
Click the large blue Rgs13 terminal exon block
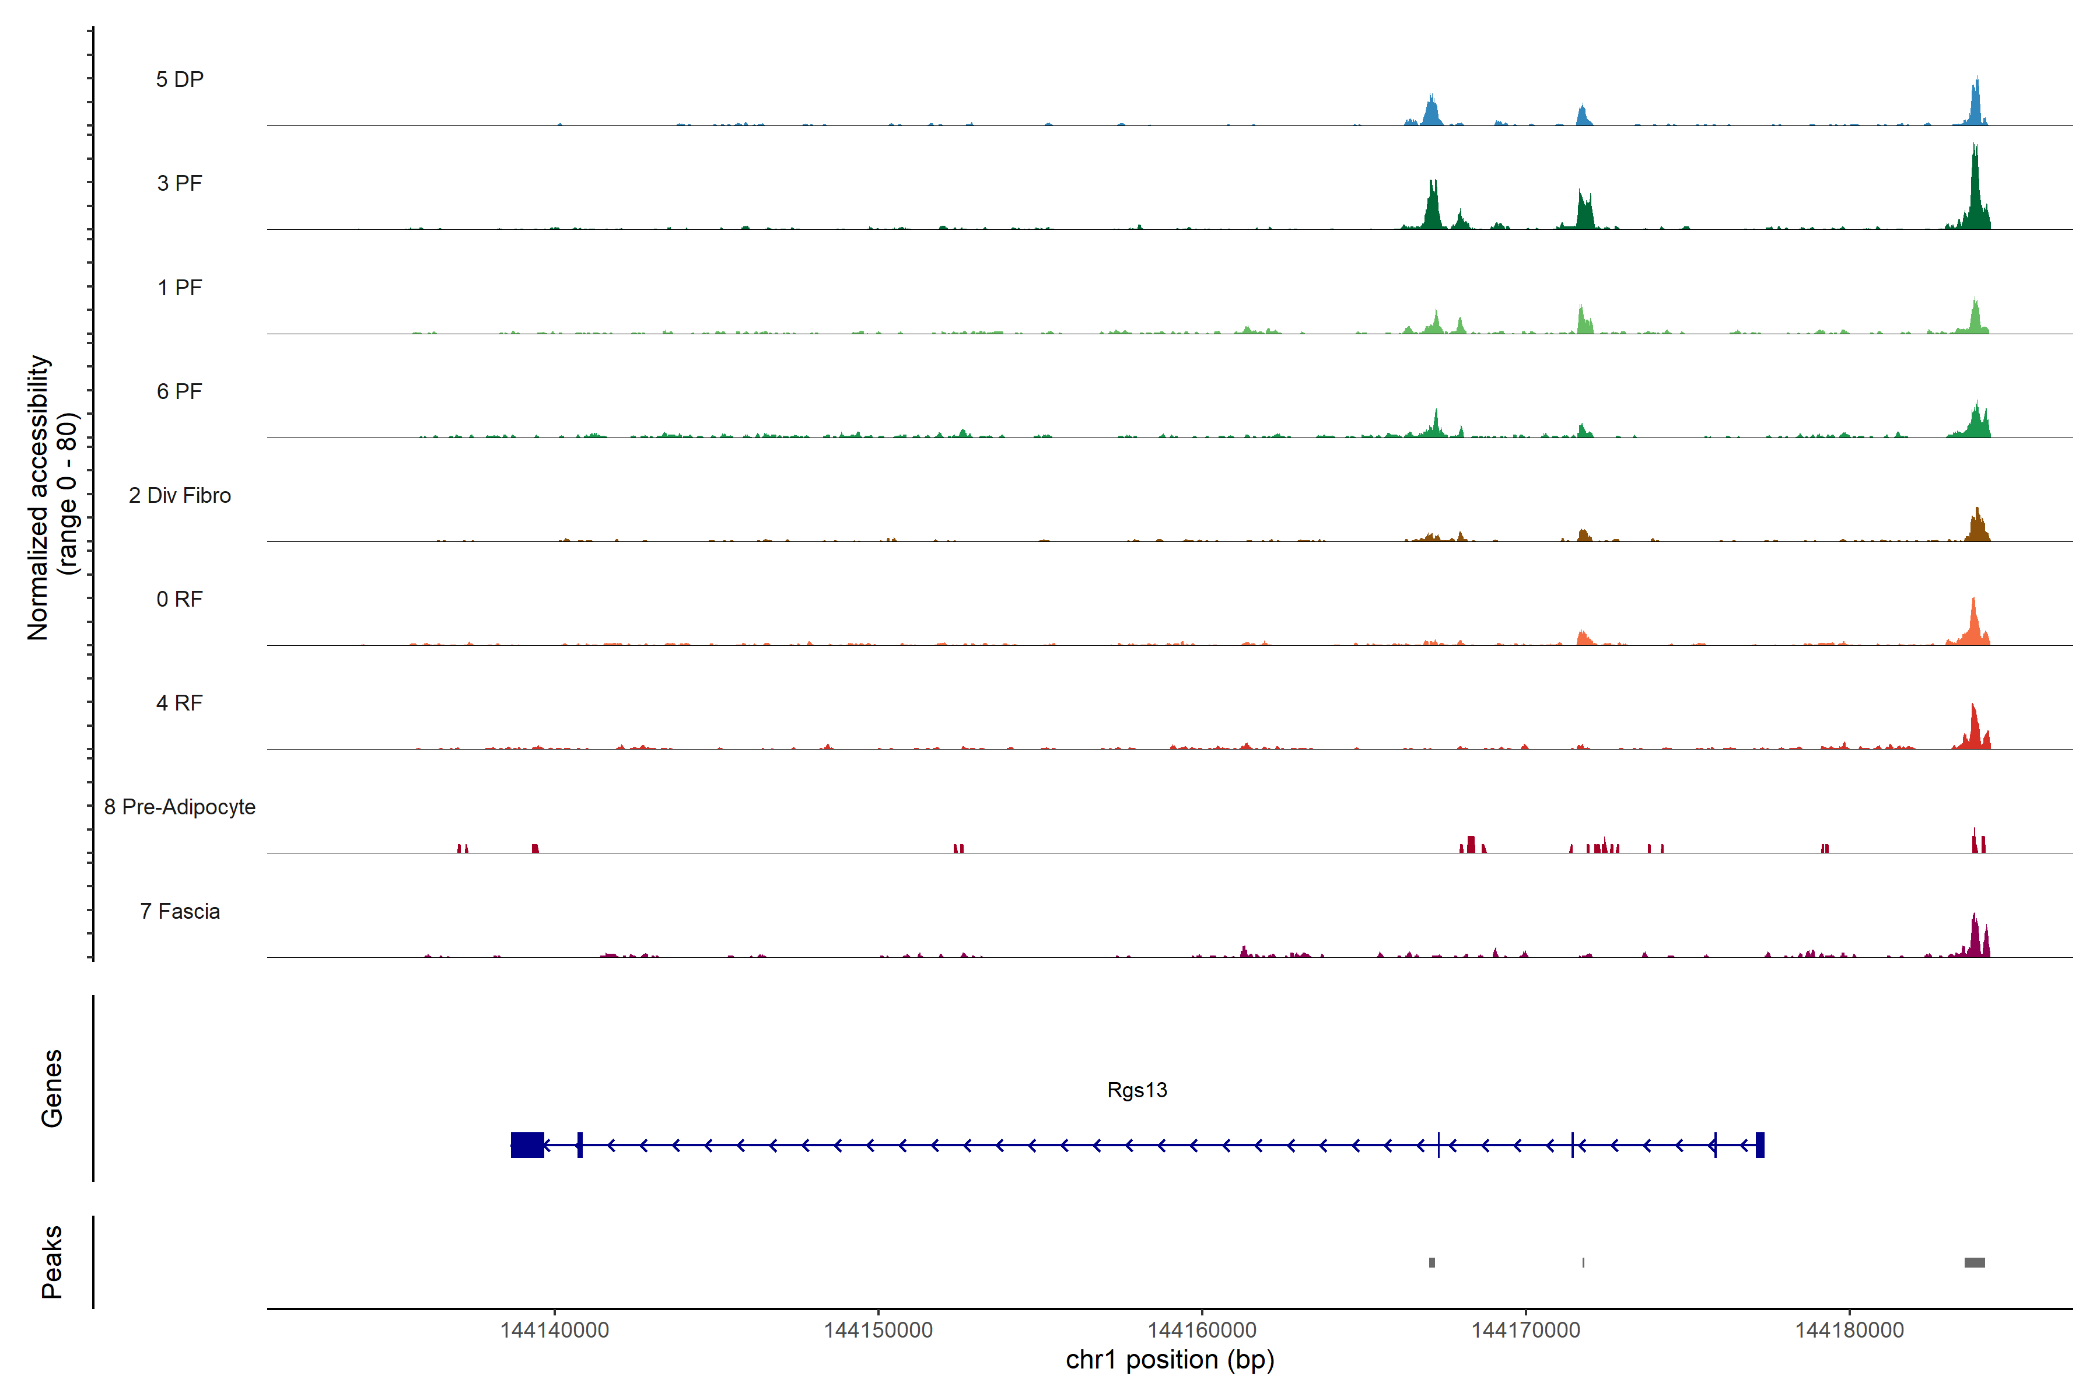click(527, 1144)
